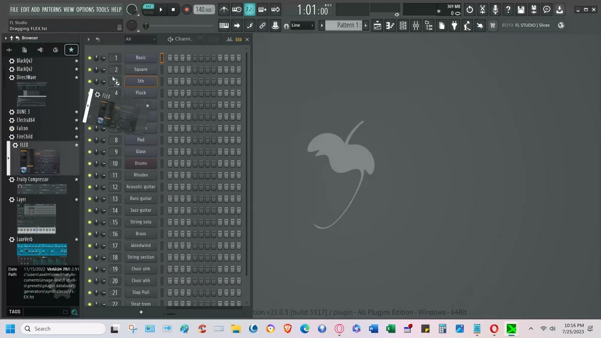
Task: Open the channel rack options arrow
Action: pyautogui.click(x=88, y=39)
